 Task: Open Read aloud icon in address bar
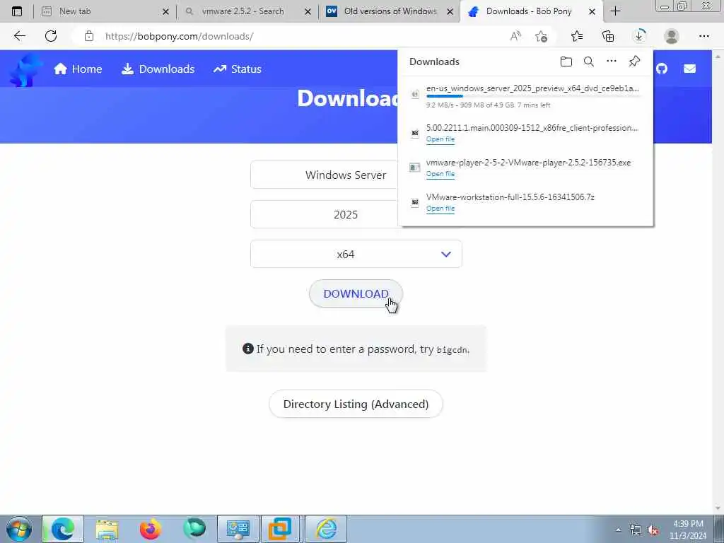[x=515, y=36]
